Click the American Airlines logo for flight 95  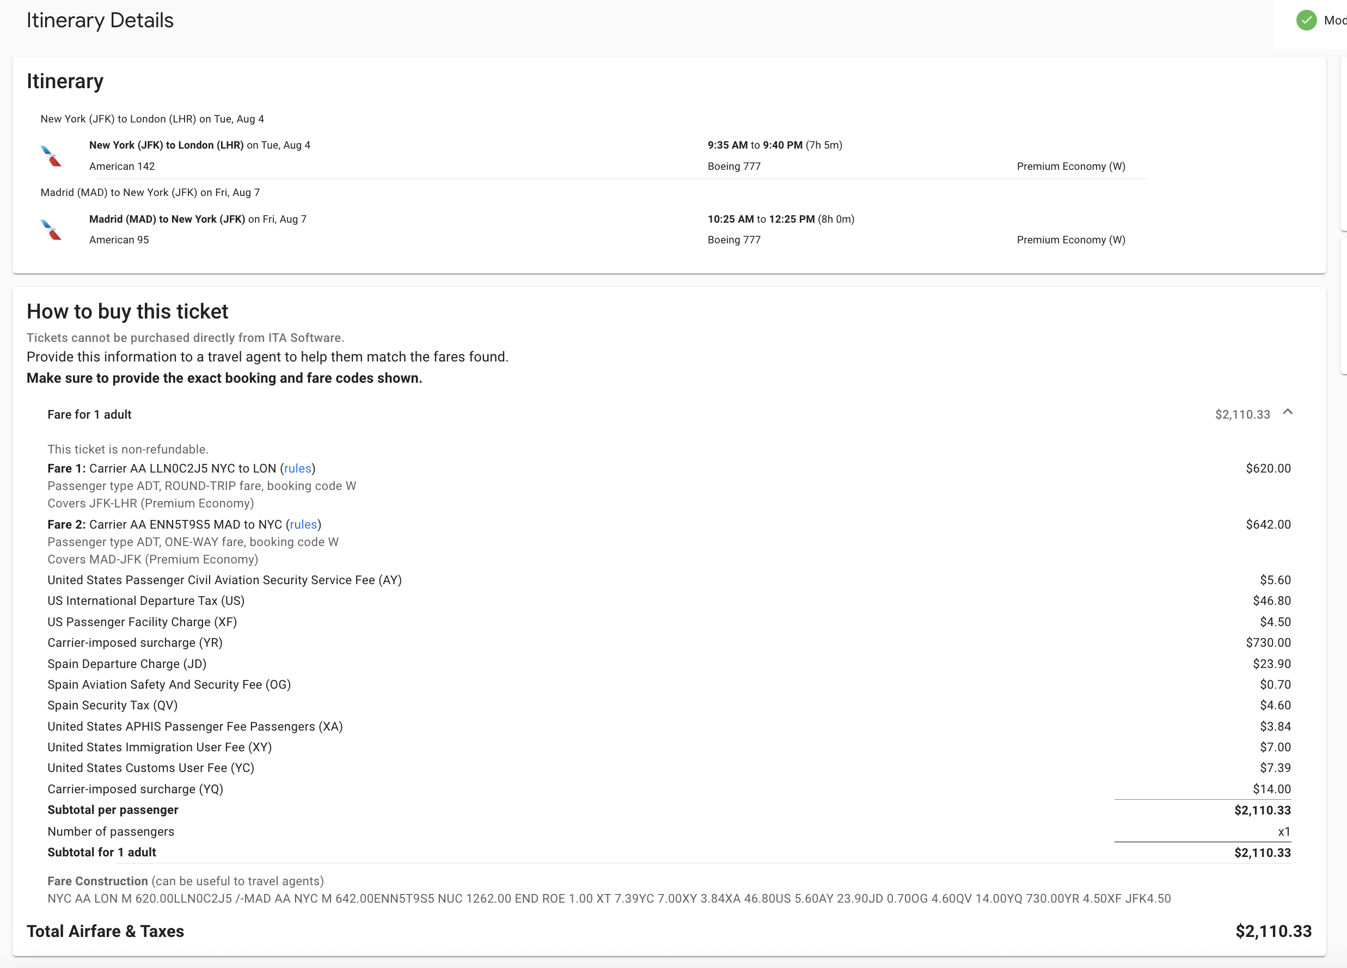(51, 229)
